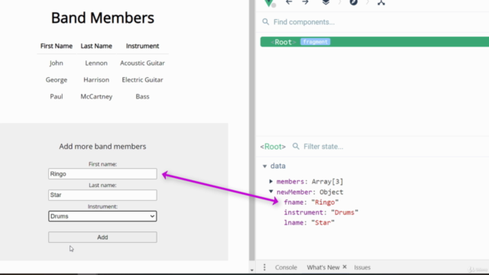
Task: Click the magnifier icon beside Find components
Action: (265, 22)
